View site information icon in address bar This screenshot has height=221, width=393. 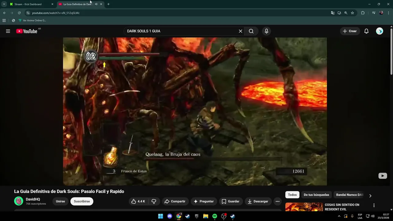[28, 13]
